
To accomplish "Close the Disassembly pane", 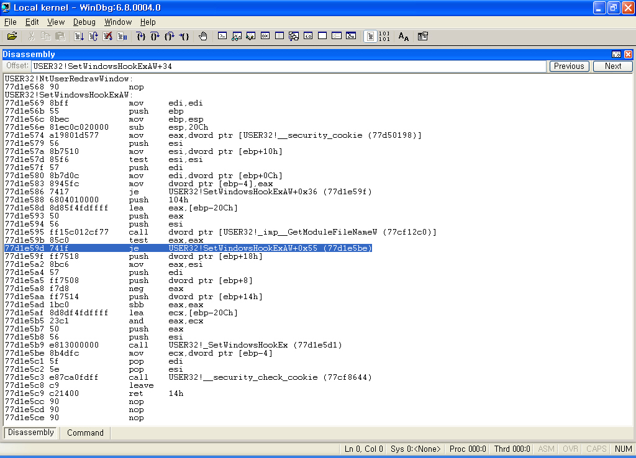I will click(629, 54).
